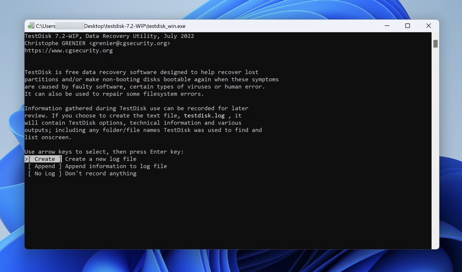Viewport: 462px width, 272px height.
Task: Close the TestDisk console window
Action: [x=428, y=26]
